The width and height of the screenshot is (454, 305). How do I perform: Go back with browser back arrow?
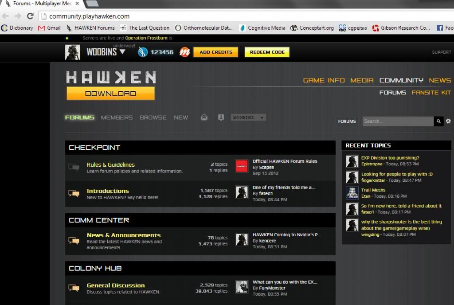[5, 16]
